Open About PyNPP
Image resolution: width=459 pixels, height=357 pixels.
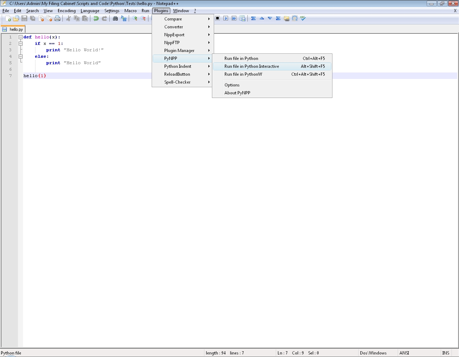click(x=272, y=93)
